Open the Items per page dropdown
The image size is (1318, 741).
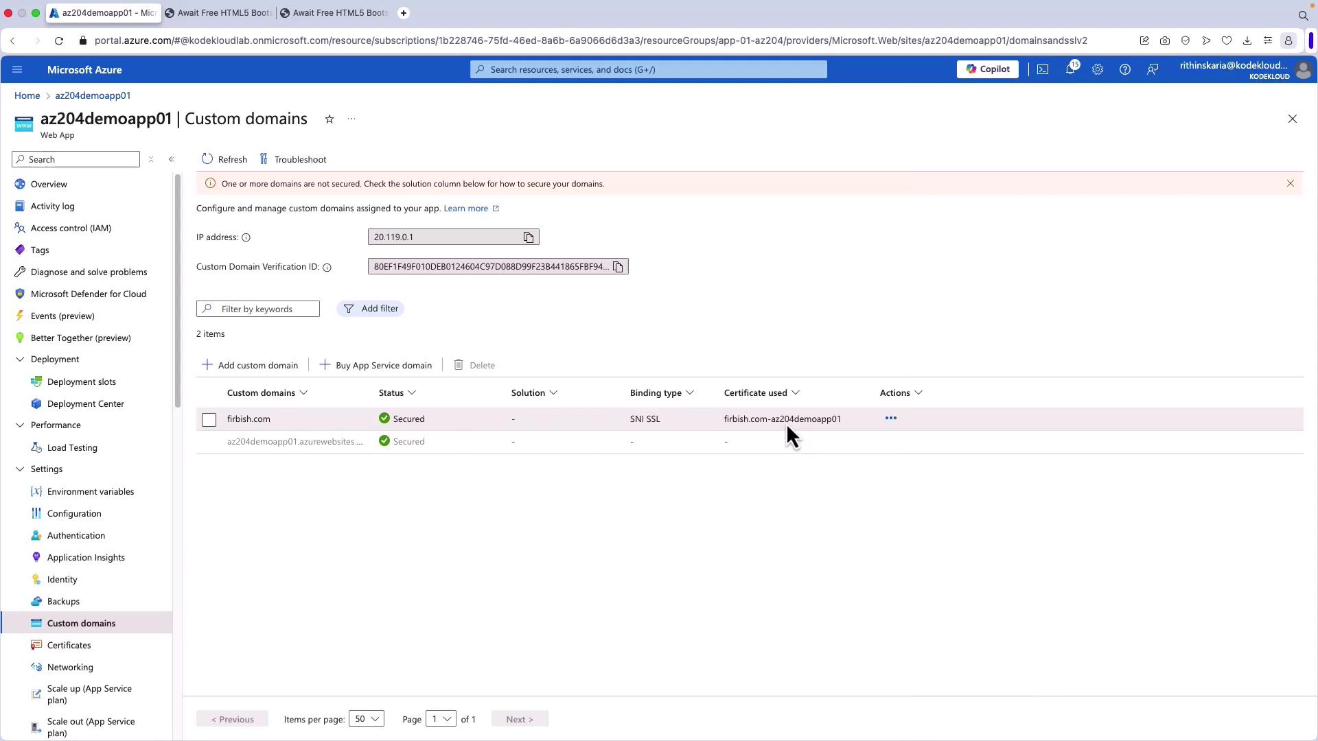[366, 719]
